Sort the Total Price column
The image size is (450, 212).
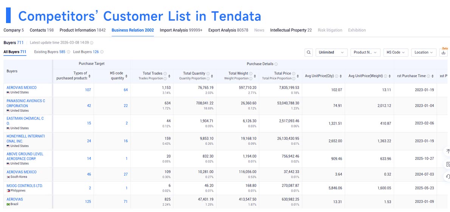tap(298, 76)
